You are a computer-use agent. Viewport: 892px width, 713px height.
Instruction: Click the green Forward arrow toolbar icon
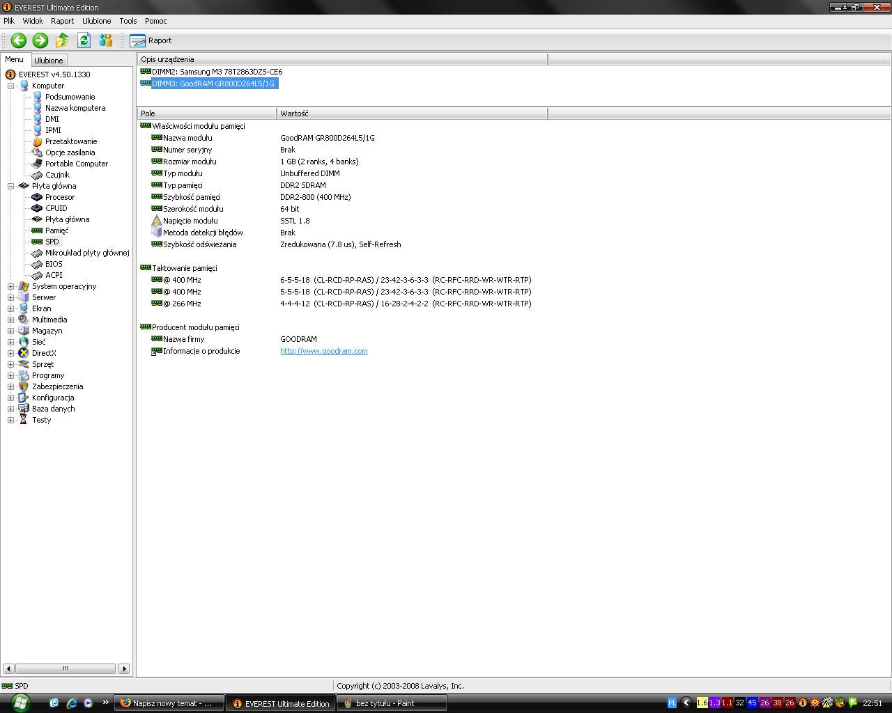(40, 40)
